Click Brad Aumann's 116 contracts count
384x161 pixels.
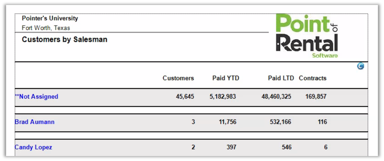pos(322,122)
